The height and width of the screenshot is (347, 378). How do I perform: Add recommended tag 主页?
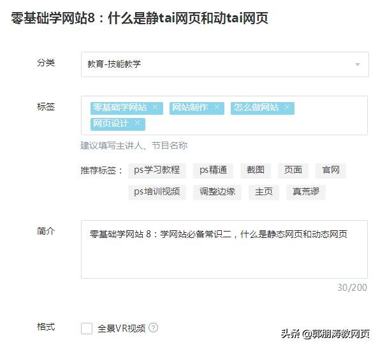click(x=264, y=192)
